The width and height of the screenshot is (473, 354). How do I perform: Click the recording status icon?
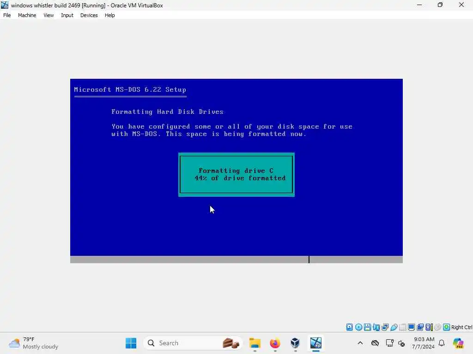[420, 327]
